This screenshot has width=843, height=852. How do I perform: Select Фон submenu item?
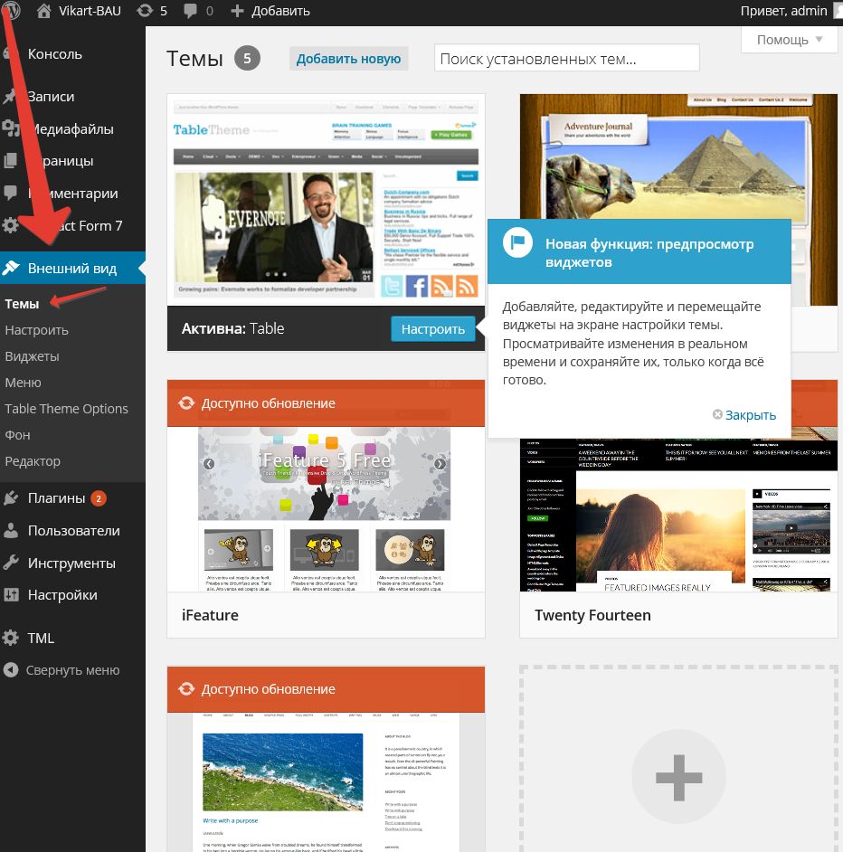click(17, 435)
